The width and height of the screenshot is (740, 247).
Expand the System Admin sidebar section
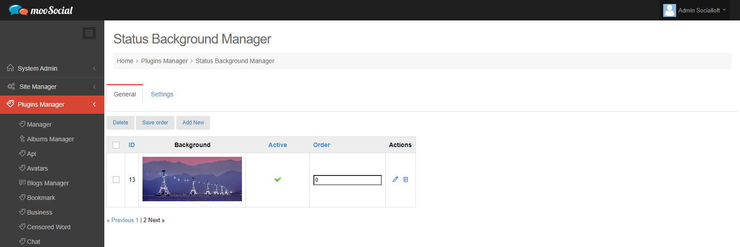pyautogui.click(x=52, y=68)
